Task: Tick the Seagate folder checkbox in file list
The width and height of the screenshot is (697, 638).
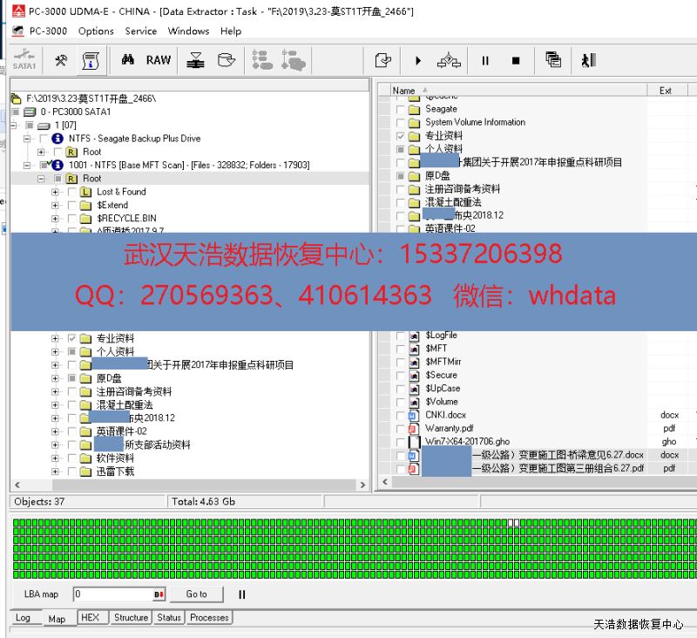Action: [x=401, y=110]
